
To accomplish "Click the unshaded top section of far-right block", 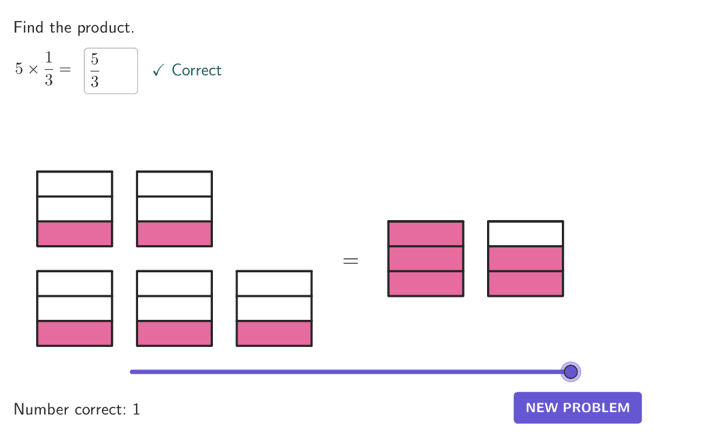I will (525, 234).
